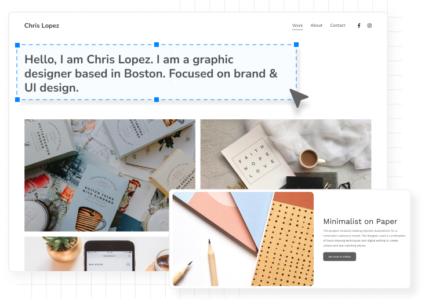Click the Minimalist project description paragraph
425x303 pixels.
click(x=364, y=238)
